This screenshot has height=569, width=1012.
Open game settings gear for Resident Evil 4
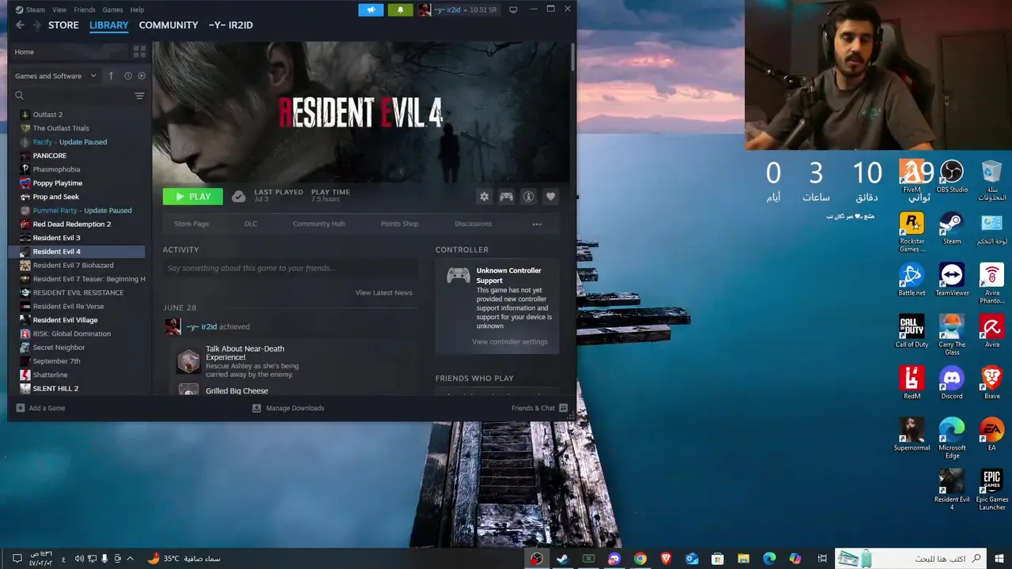(x=484, y=197)
